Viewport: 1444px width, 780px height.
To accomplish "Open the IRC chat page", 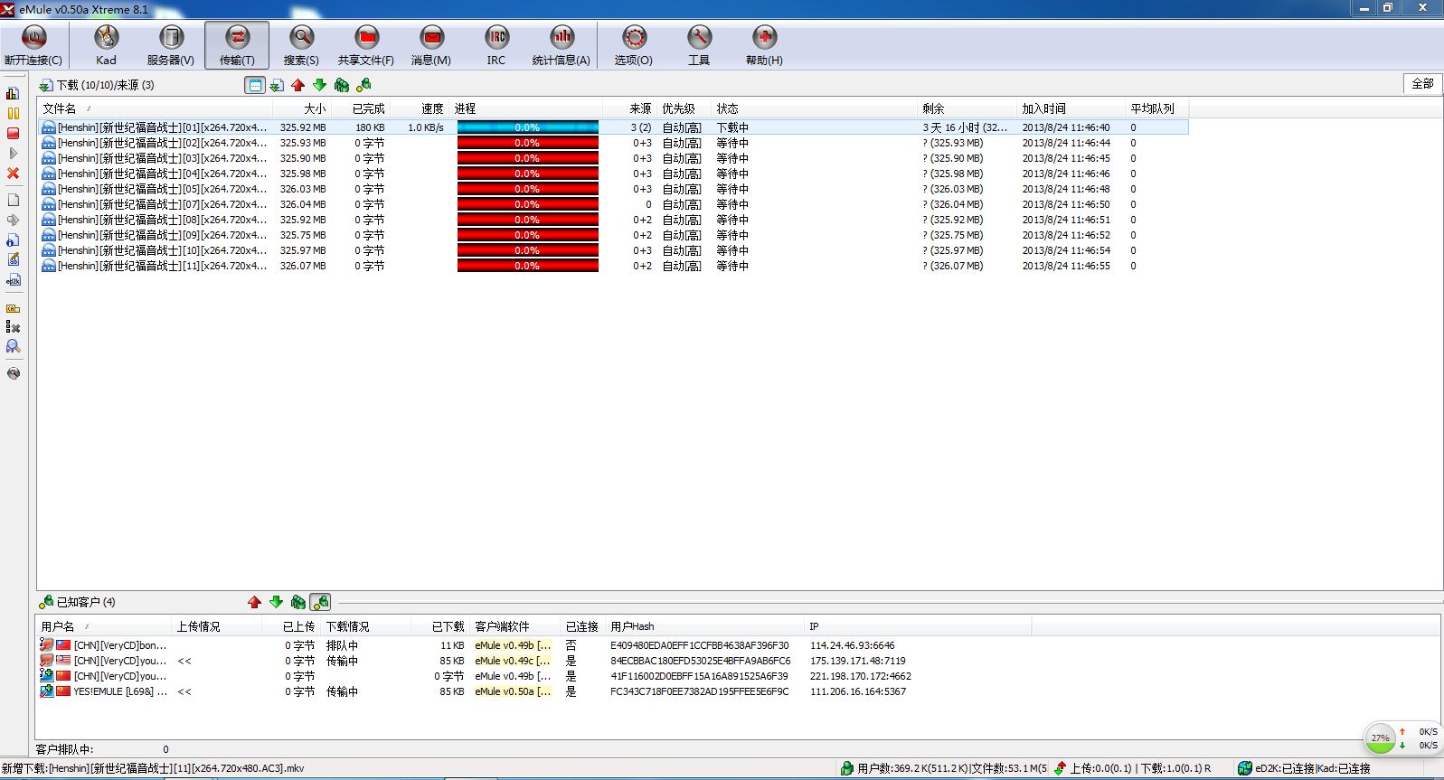I will tap(496, 45).
